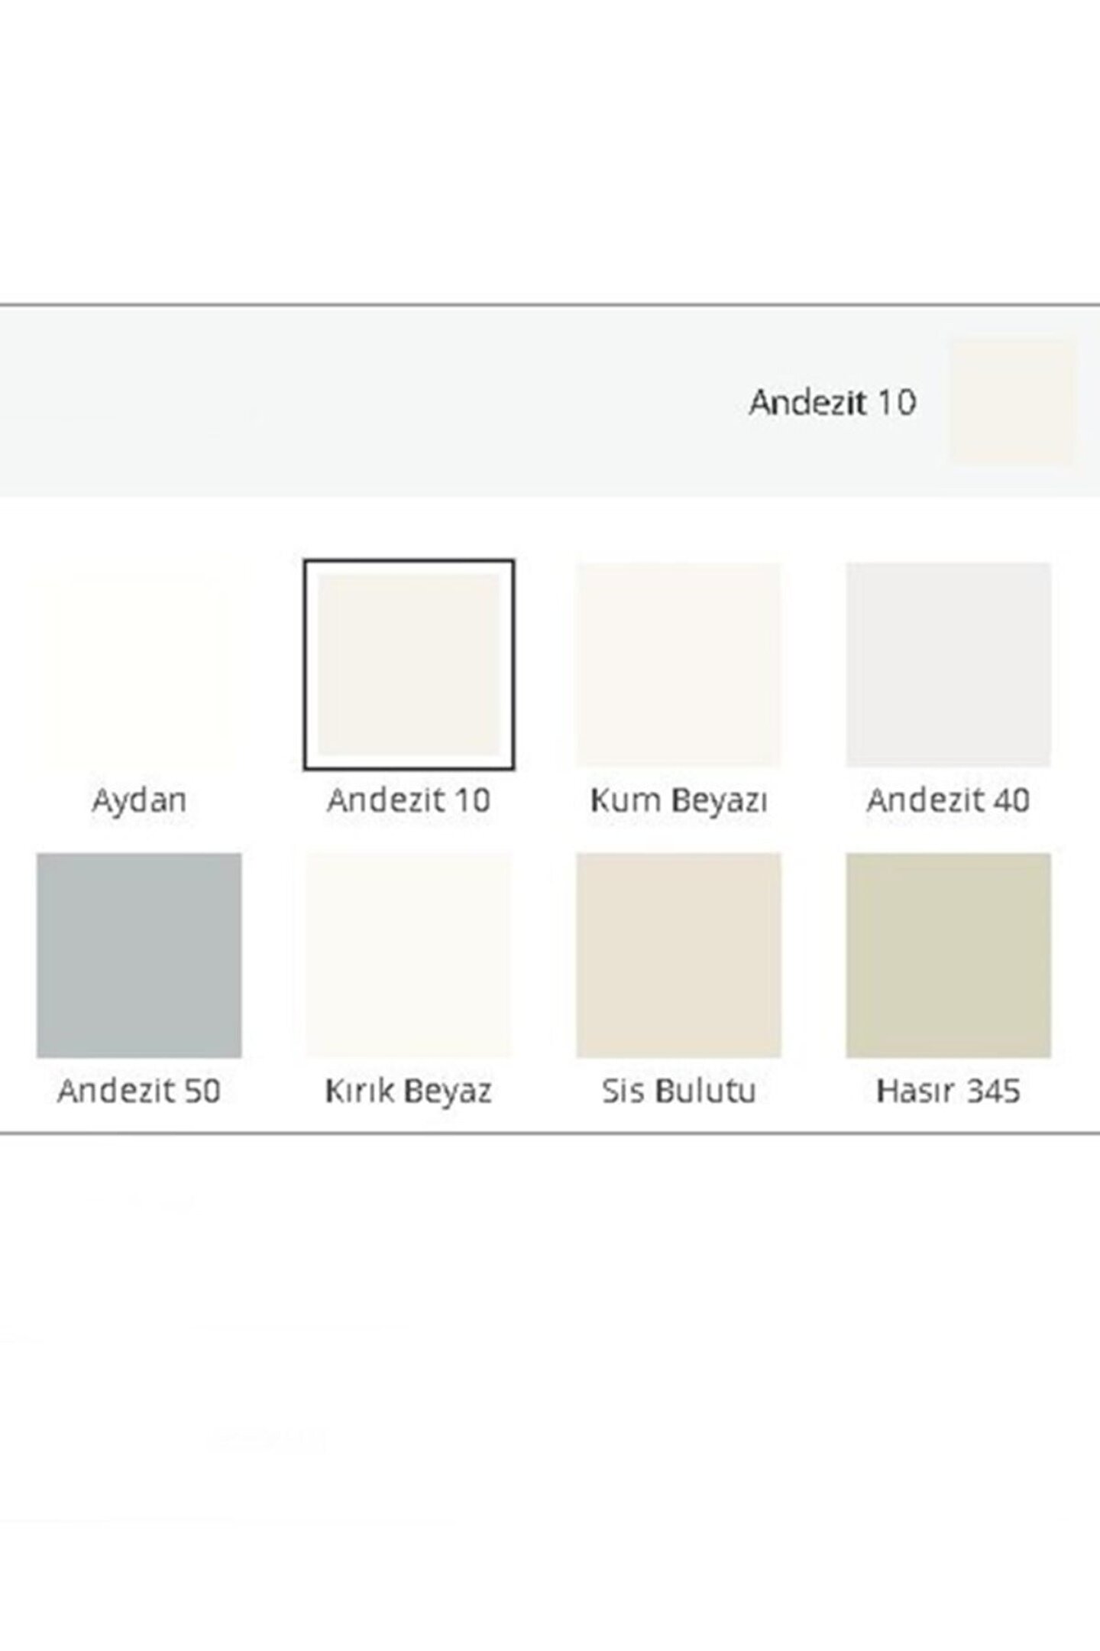Pick the Andezit 10 swatch in the grid

(409, 665)
